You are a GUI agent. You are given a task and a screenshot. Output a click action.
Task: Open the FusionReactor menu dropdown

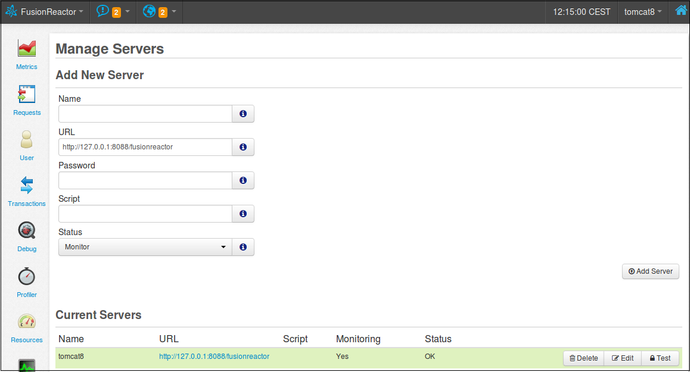(45, 12)
